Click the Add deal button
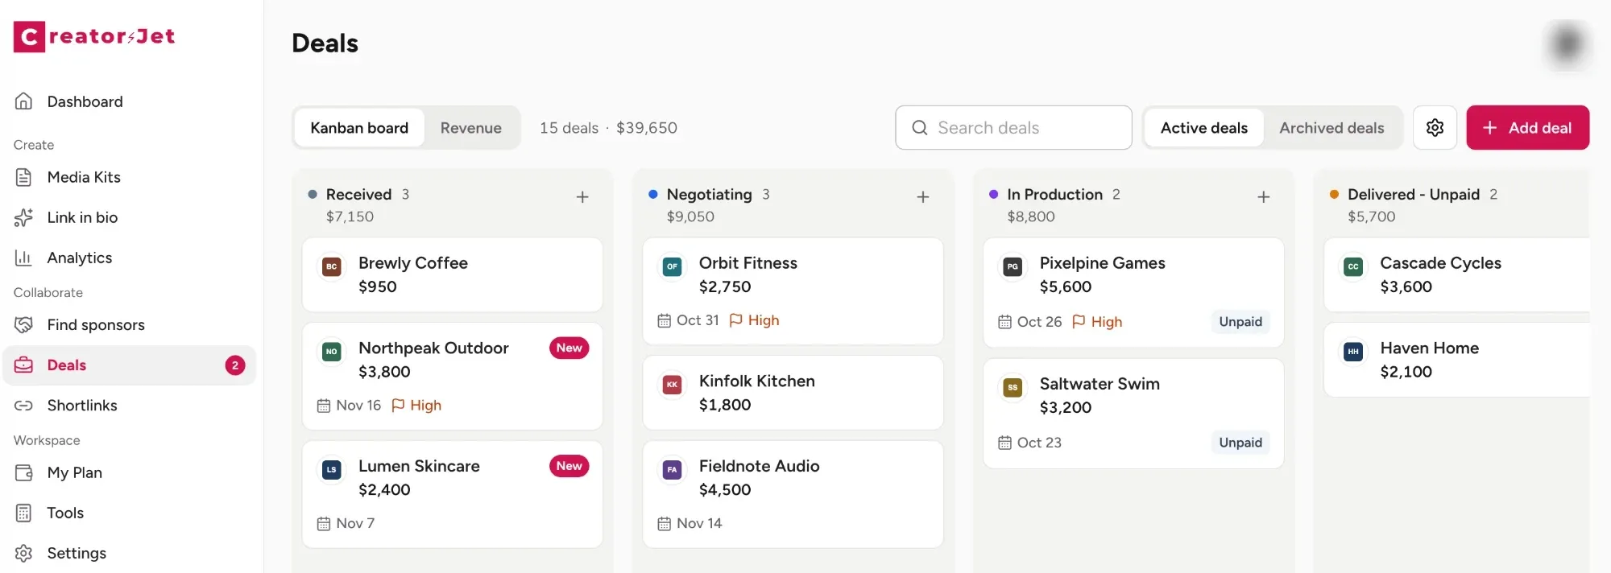Screen dimensions: 1611x573 pyautogui.click(x=1527, y=127)
